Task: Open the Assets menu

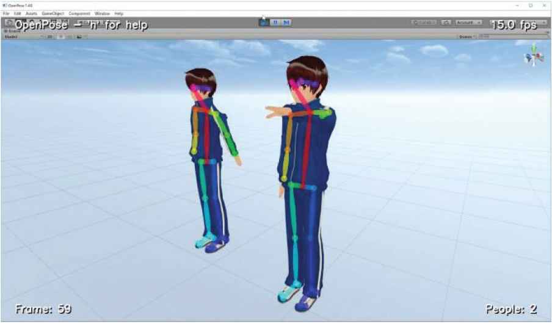Action: click(31, 13)
